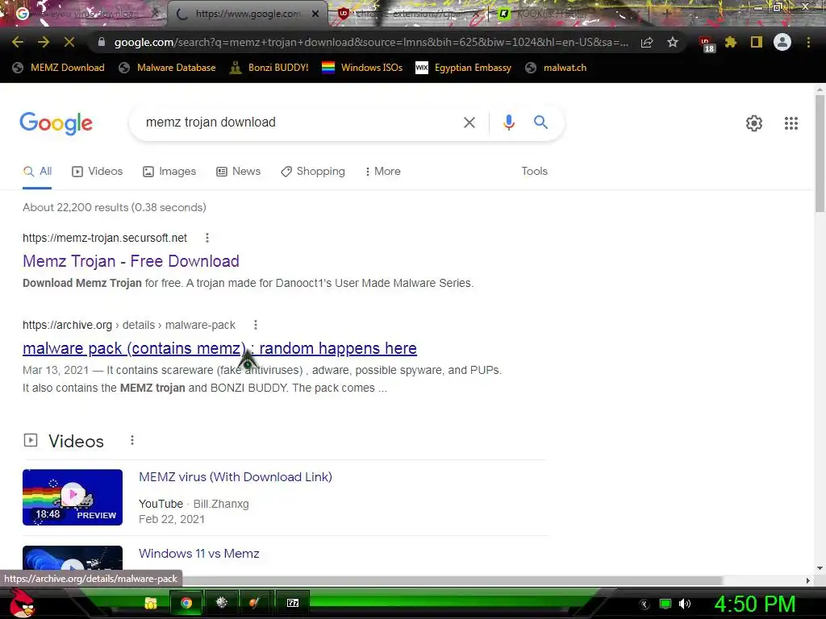Image resolution: width=826 pixels, height=619 pixels.
Task: Expand the More search filters
Action: 383,171
